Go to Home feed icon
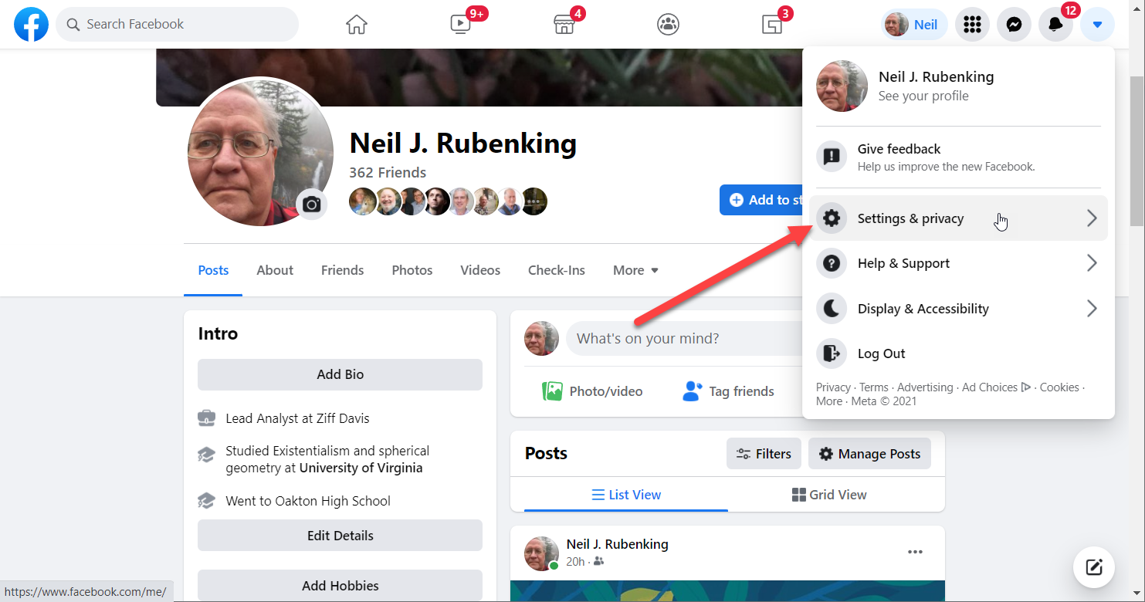Viewport: 1145px width, 602px height. (357, 25)
